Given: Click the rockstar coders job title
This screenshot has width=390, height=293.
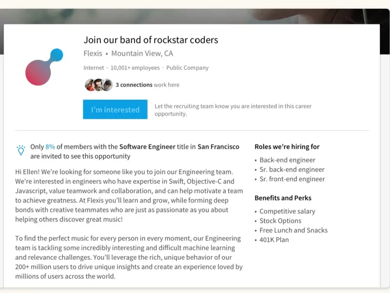Looking at the screenshot, I should 151,40.
